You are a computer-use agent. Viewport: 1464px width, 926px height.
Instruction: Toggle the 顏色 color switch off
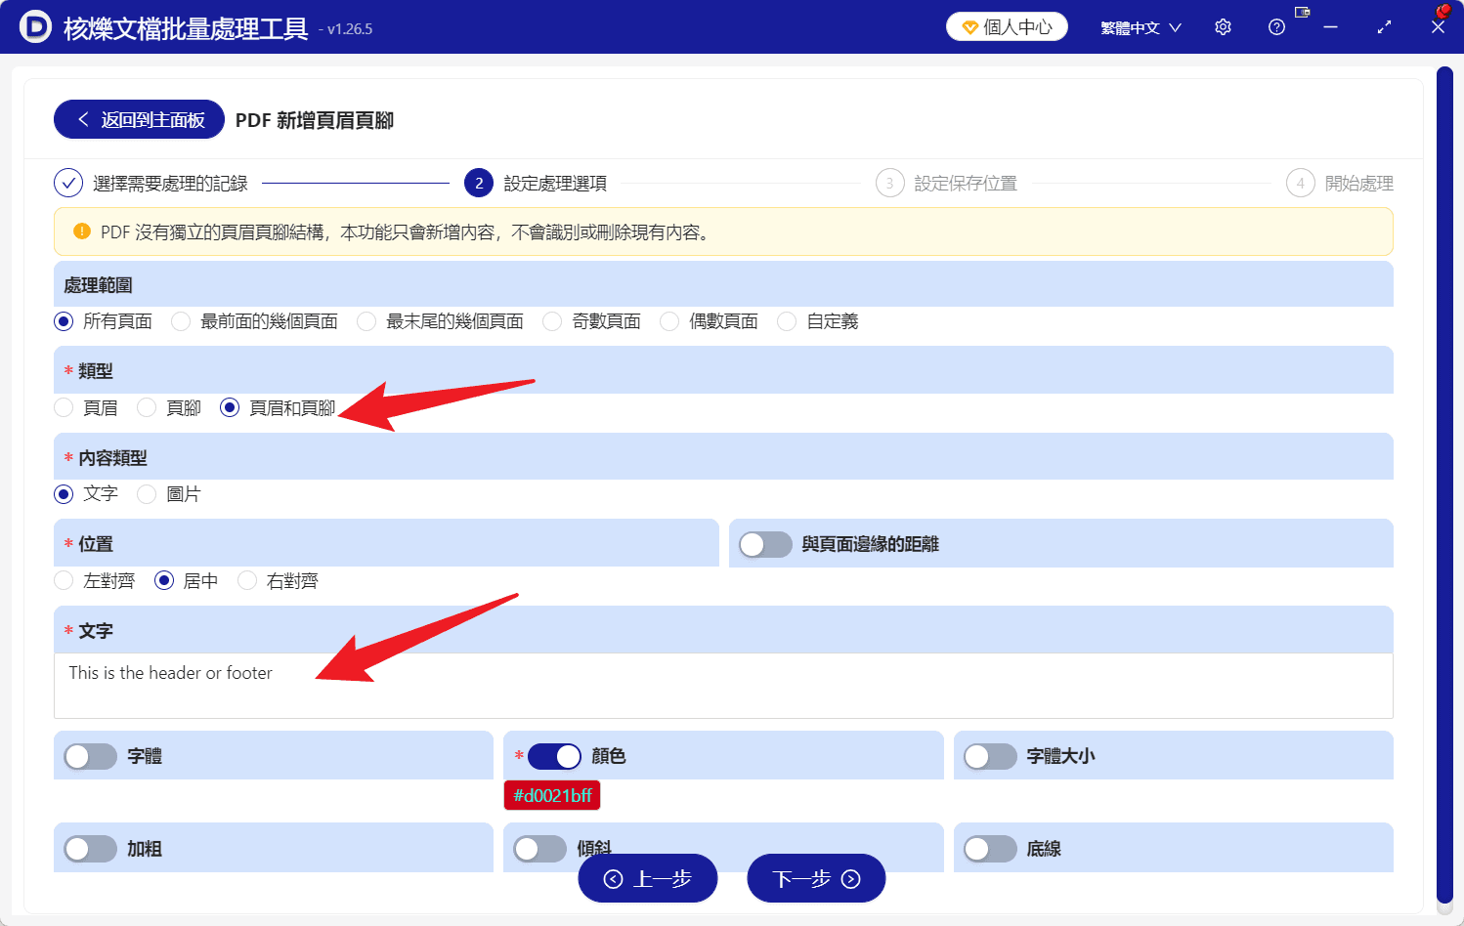pos(554,756)
